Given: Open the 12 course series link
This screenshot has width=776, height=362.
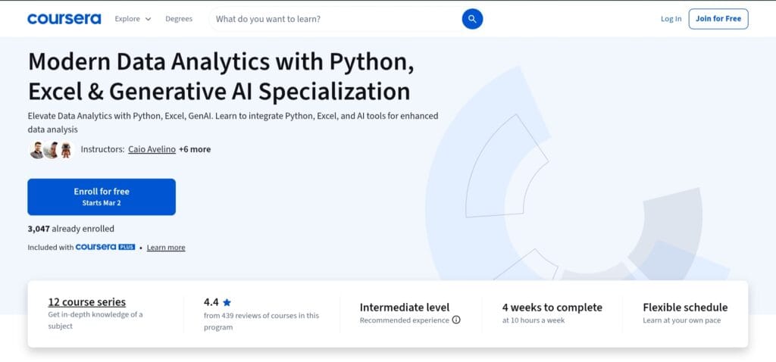Looking at the screenshot, I should (87, 301).
